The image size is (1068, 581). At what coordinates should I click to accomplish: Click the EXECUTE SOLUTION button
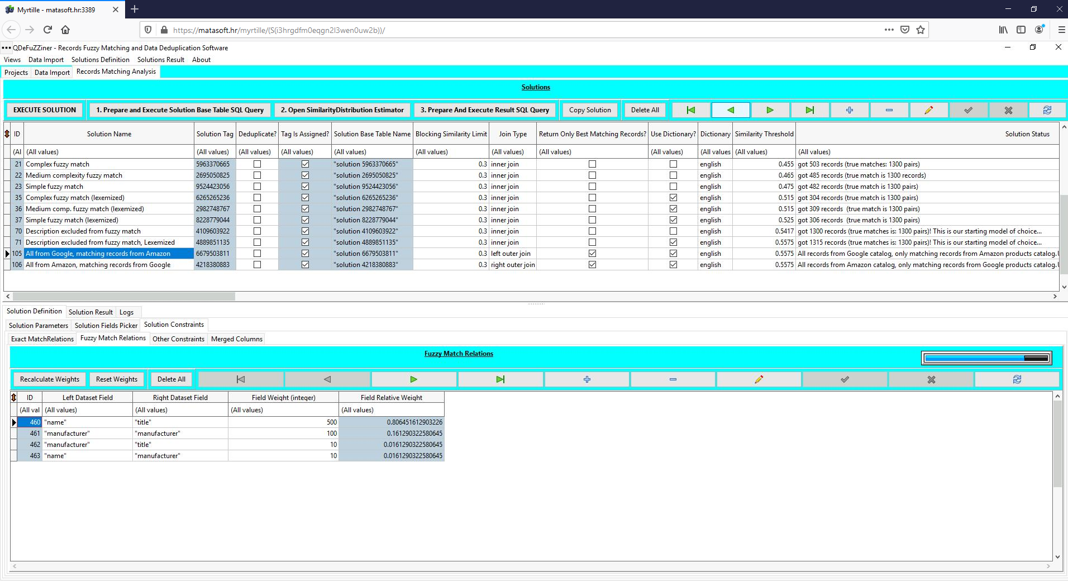pyautogui.click(x=45, y=110)
